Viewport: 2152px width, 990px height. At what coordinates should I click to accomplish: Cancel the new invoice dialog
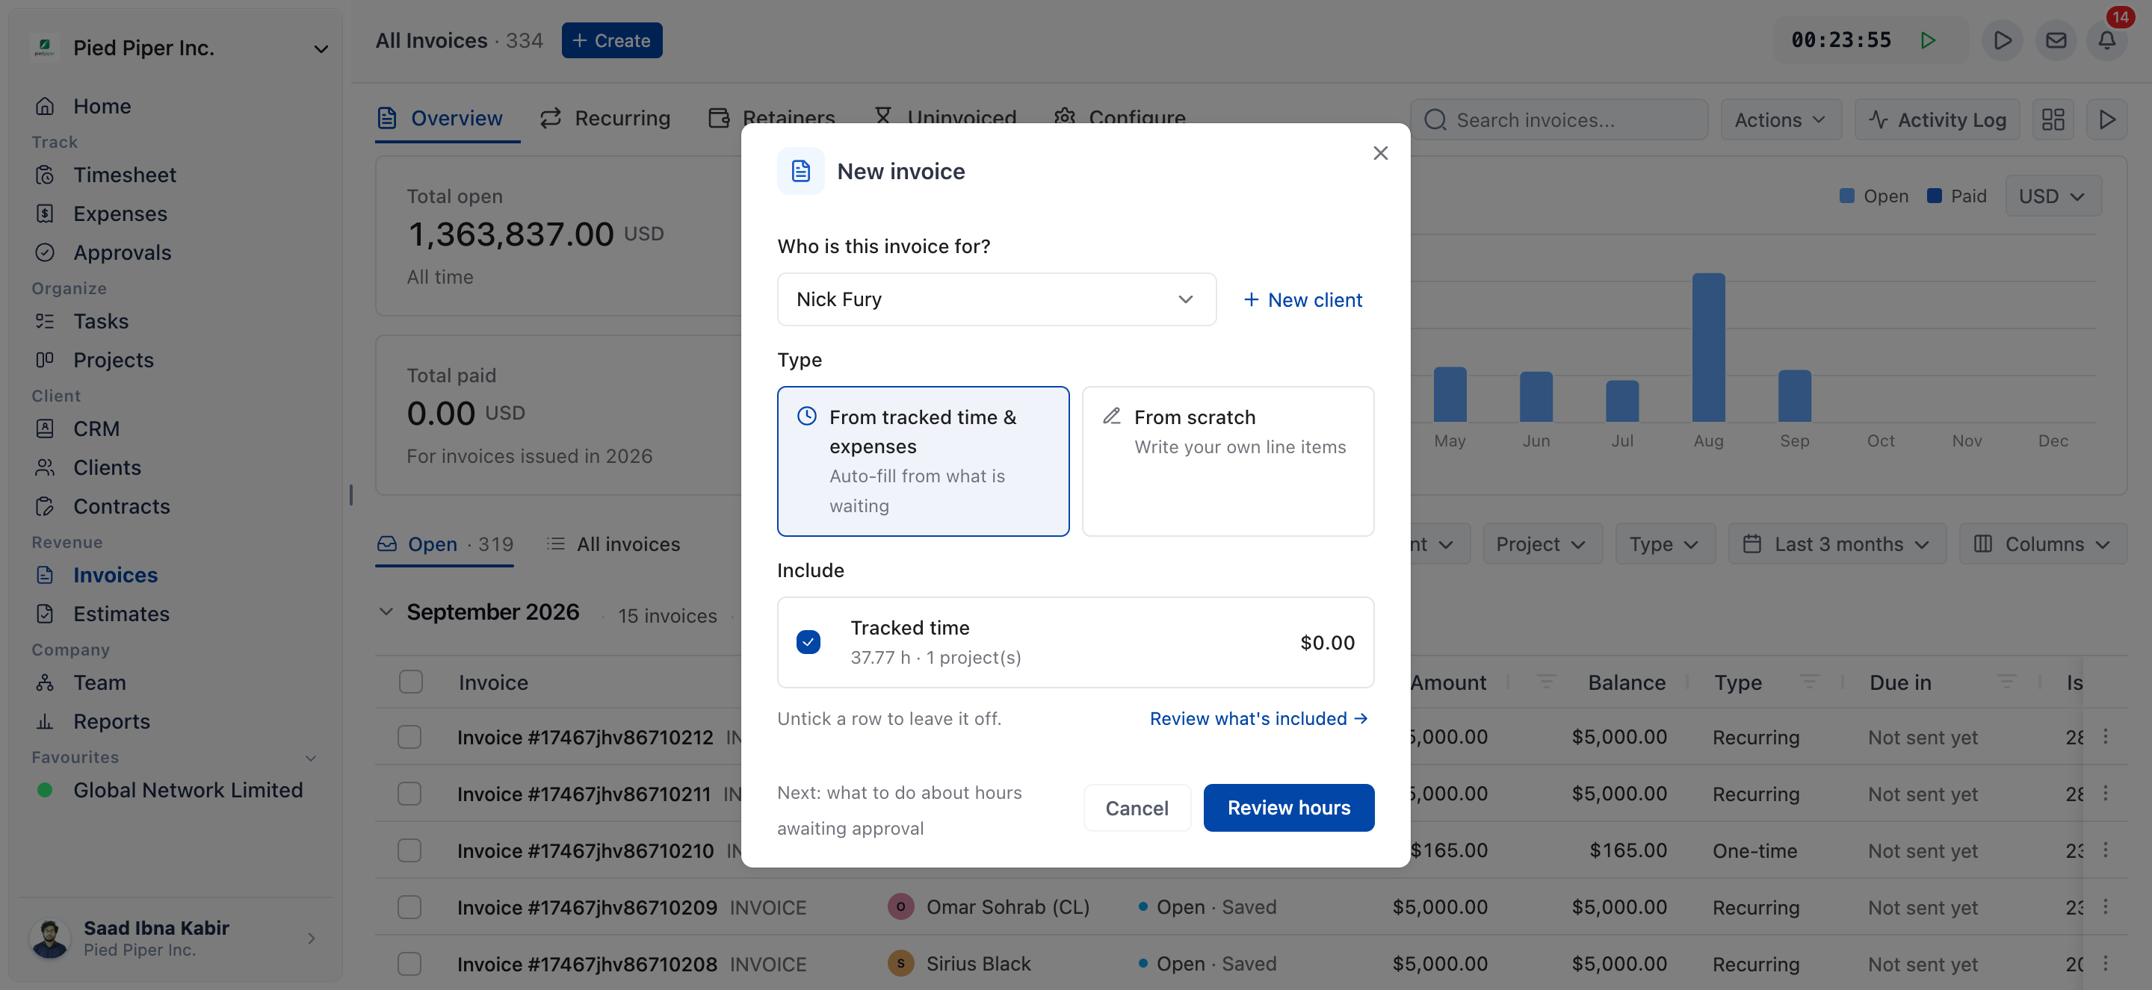(x=1136, y=807)
